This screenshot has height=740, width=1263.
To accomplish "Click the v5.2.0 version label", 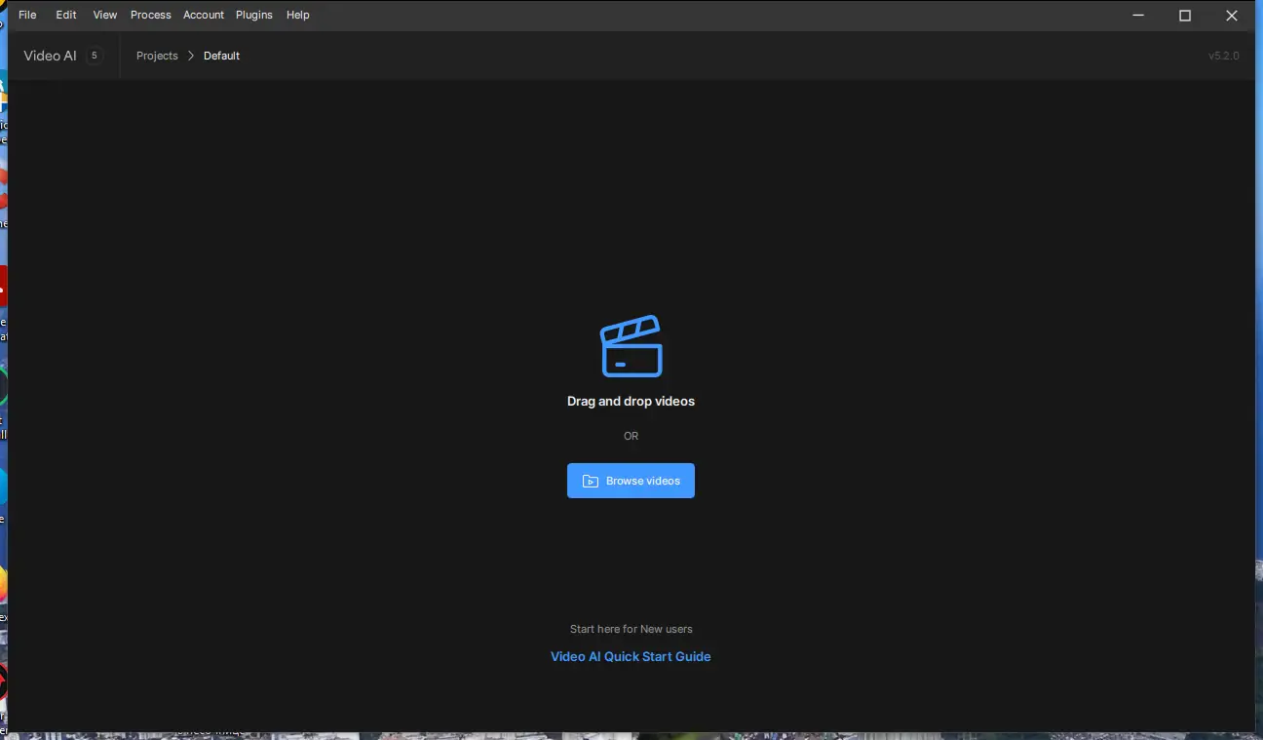I will pos(1224,56).
